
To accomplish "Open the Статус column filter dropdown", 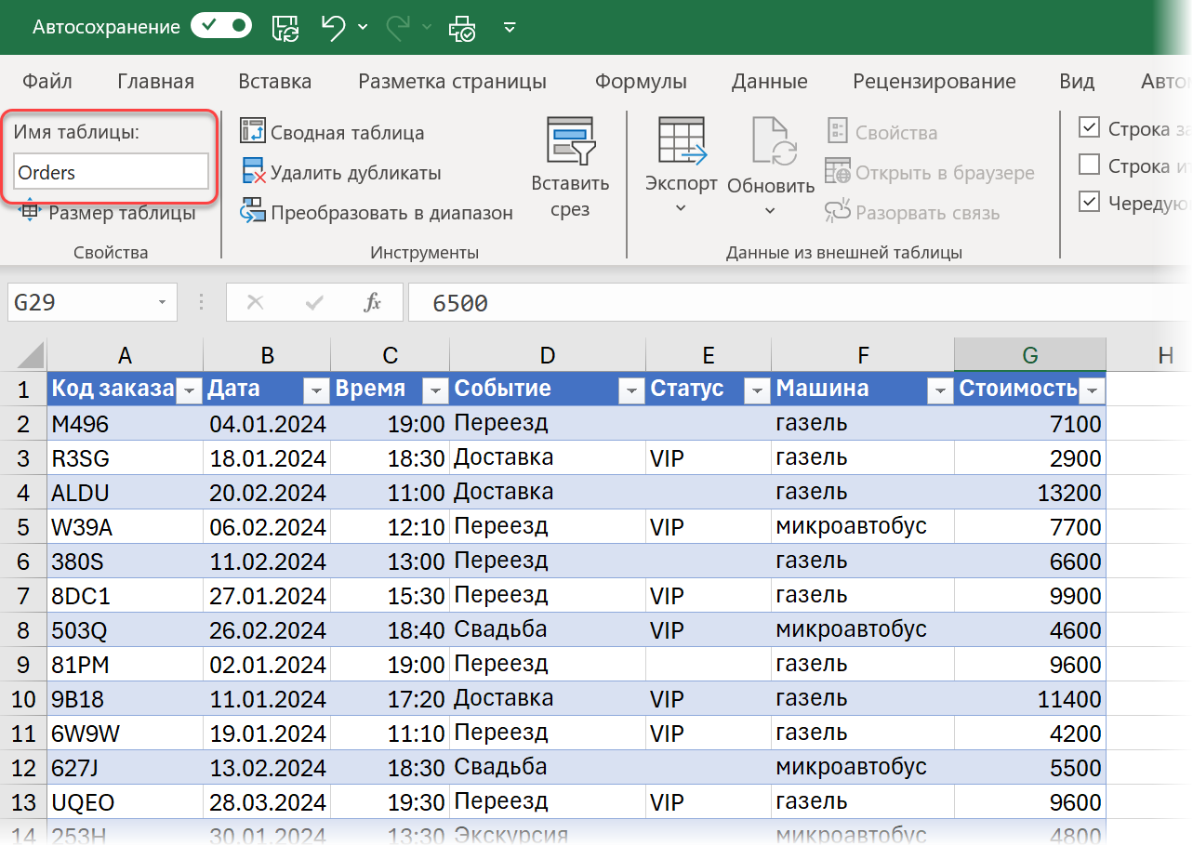I will 757,391.
